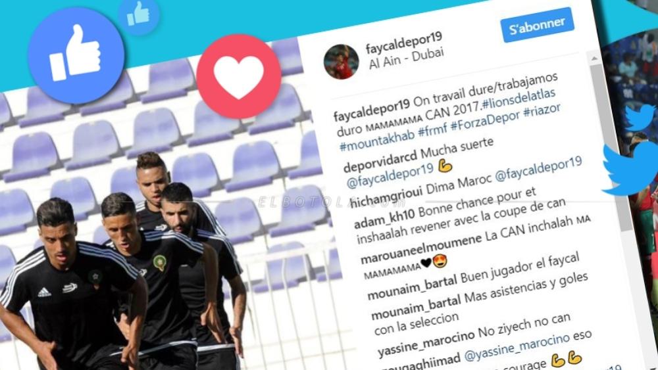The image size is (658, 370).
Task: Open adam_kh10 commenter profile
Action: pos(384,219)
